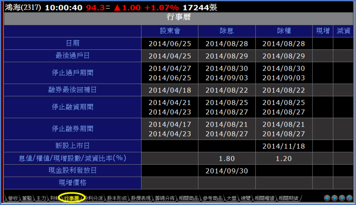Click the 日期 row label

(x=73, y=43)
